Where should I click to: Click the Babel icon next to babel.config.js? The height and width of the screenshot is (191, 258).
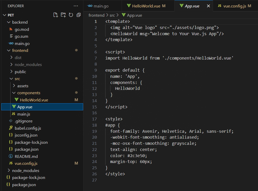(11, 128)
